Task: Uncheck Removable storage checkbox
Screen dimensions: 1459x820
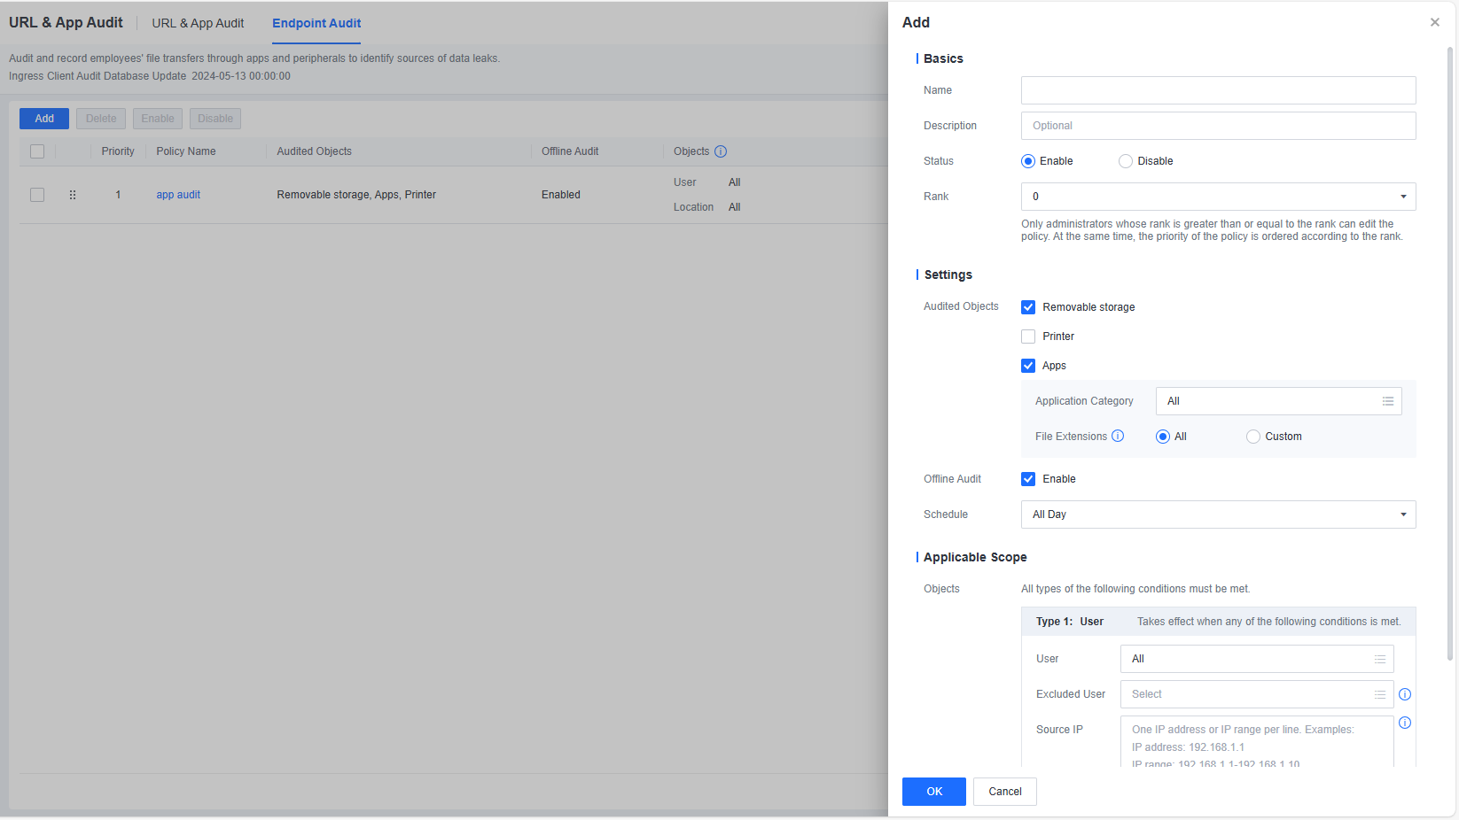Action: pyautogui.click(x=1028, y=307)
